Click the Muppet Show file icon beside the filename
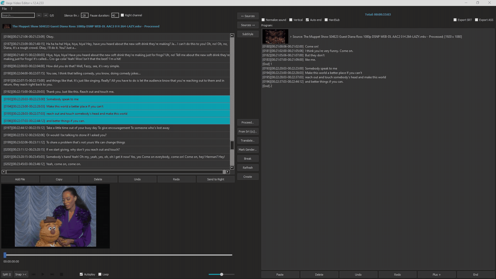The image size is (496, 279). click(6, 26)
